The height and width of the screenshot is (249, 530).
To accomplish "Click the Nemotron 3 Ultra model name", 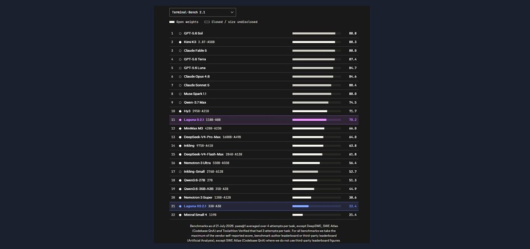I will click(x=197, y=163).
